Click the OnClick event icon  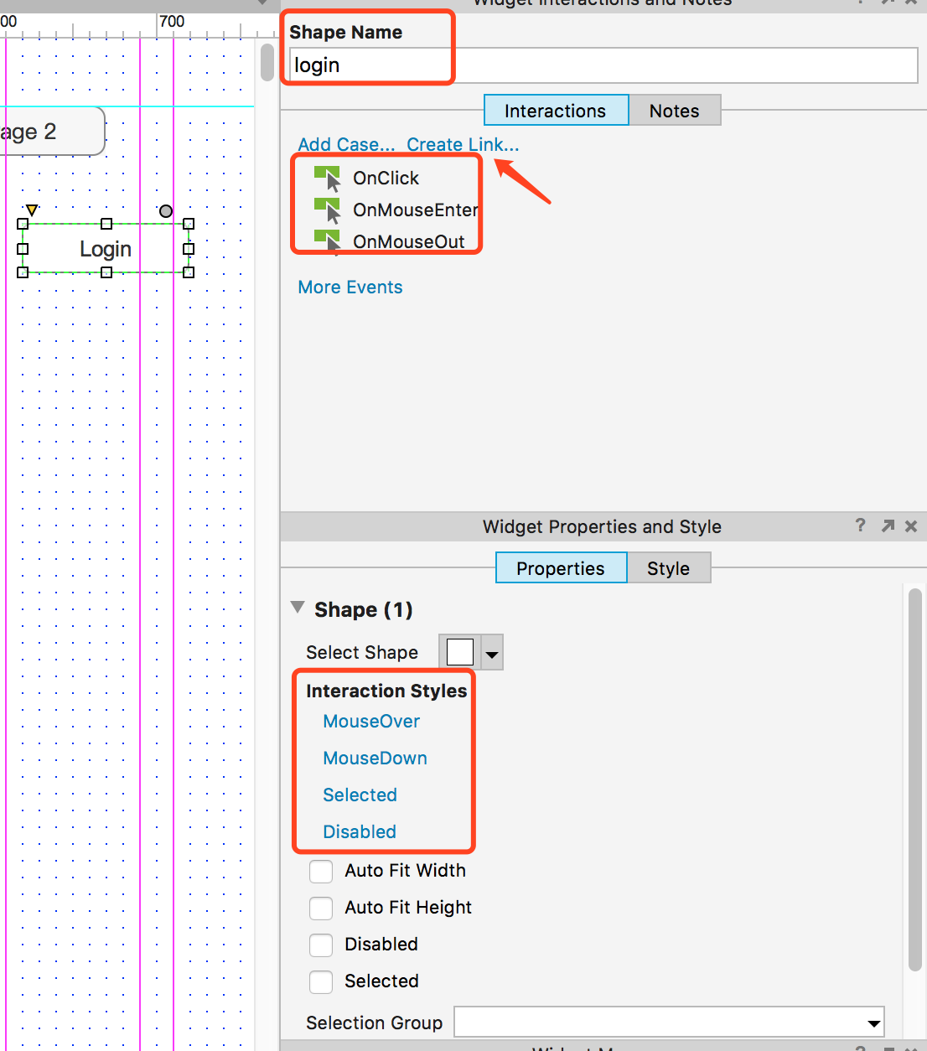[x=328, y=178]
